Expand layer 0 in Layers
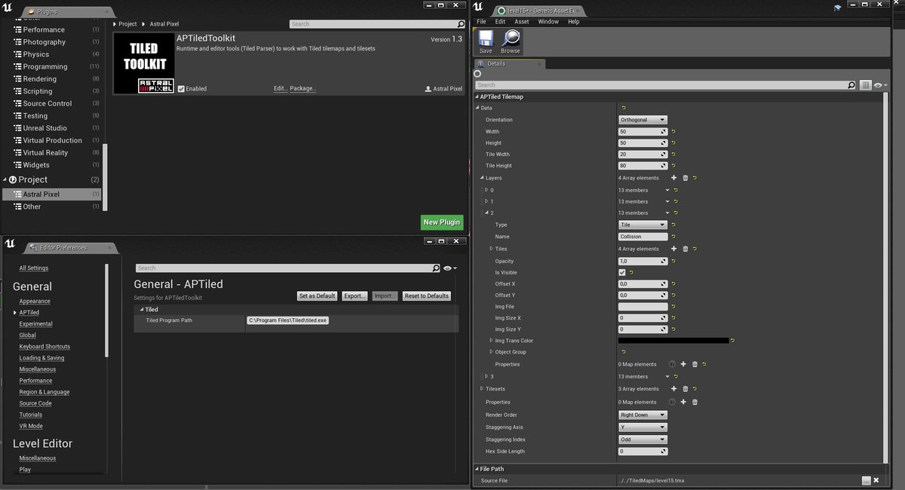Viewport: 905px width, 490px height. [x=486, y=190]
